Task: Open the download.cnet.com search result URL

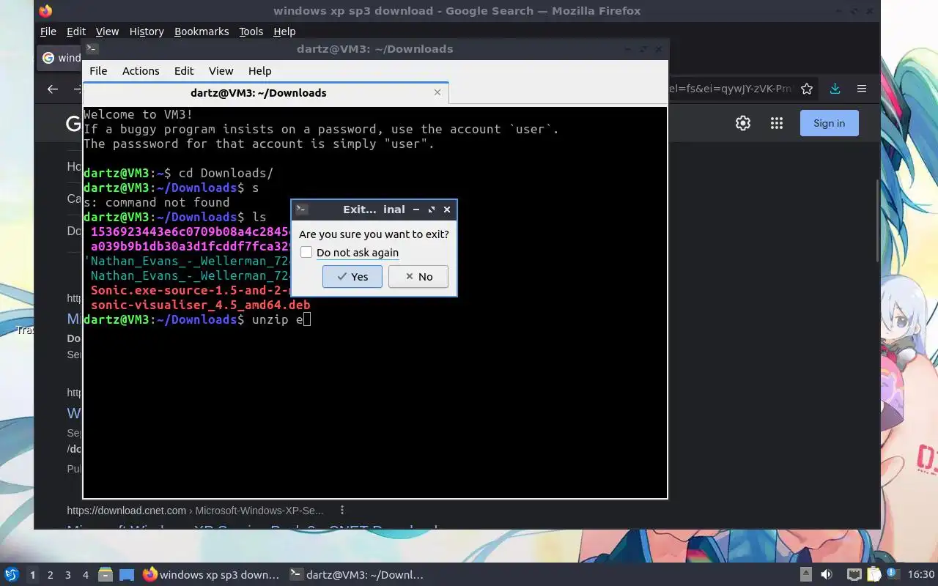Action: 195,511
